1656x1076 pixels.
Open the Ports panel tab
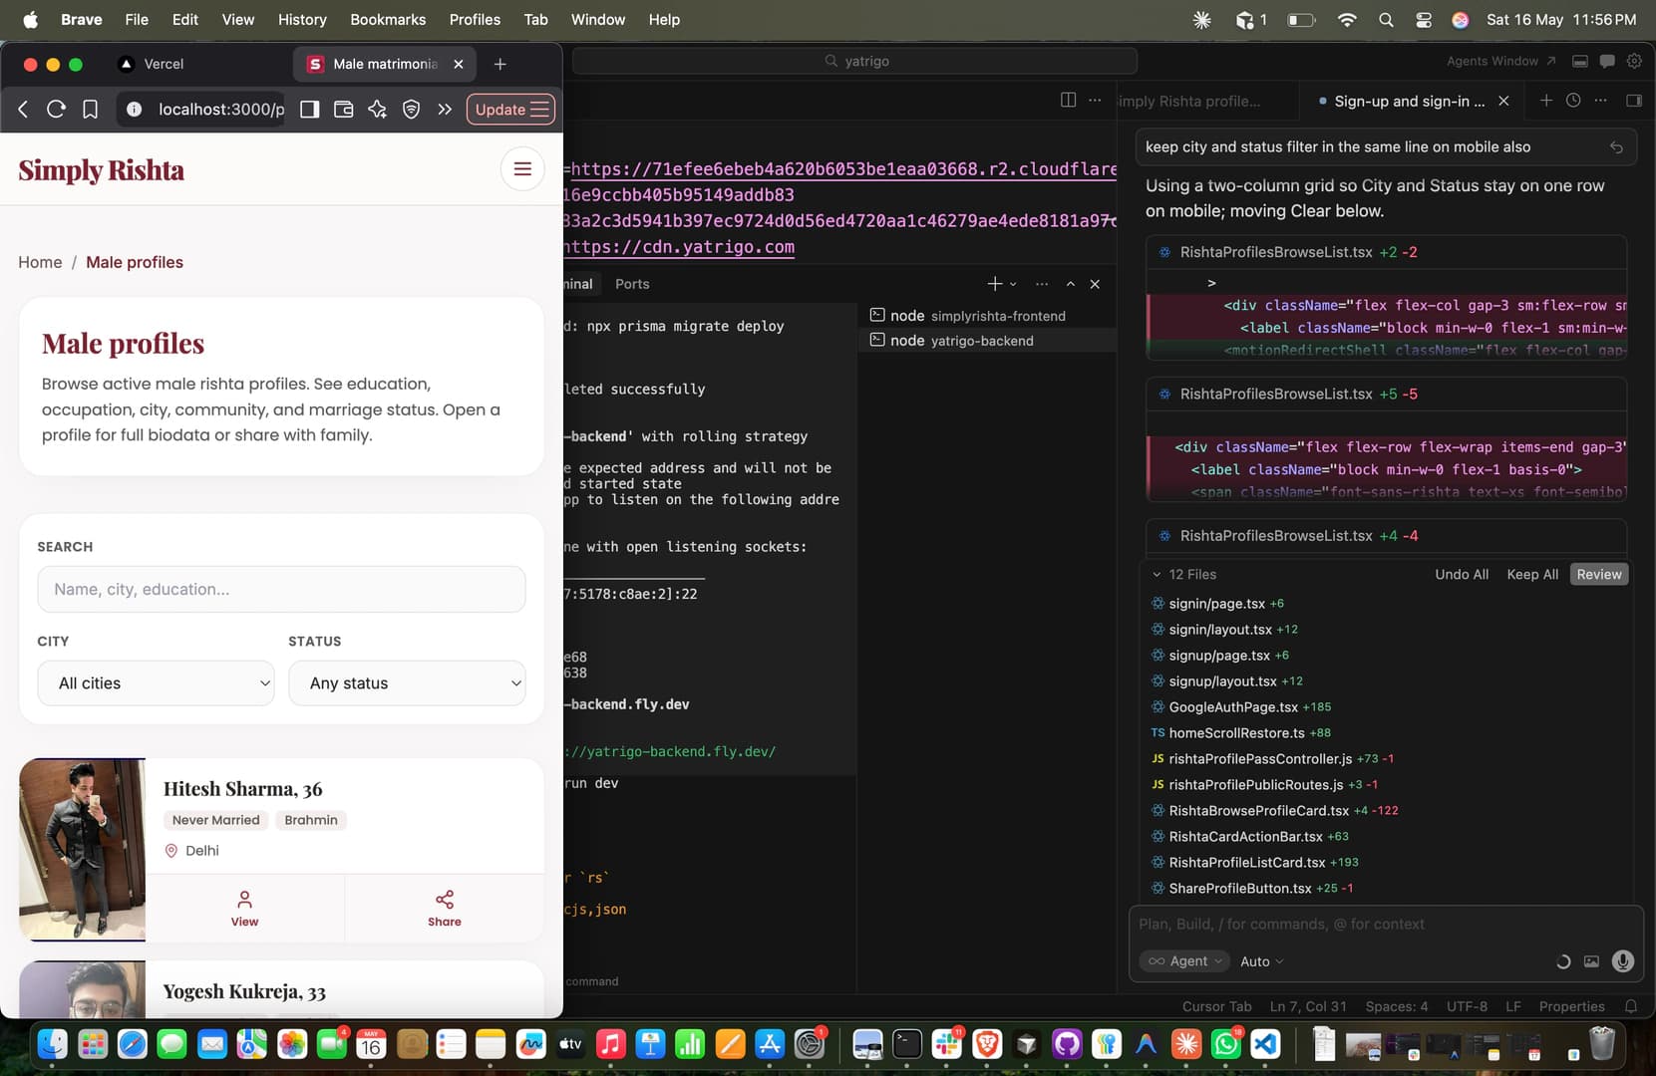click(x=632, y=284)
